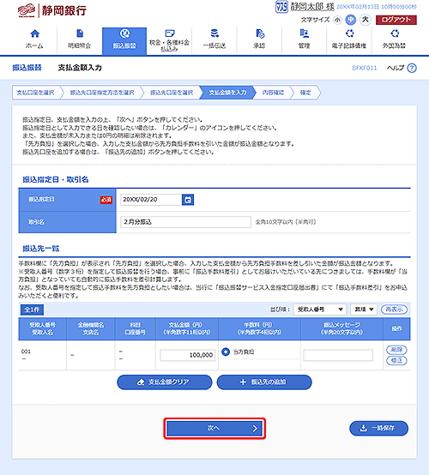429x475 pixels.
Task: Open the 一括伝送 bulk transfer icon
Action: (x=214, y=33)
